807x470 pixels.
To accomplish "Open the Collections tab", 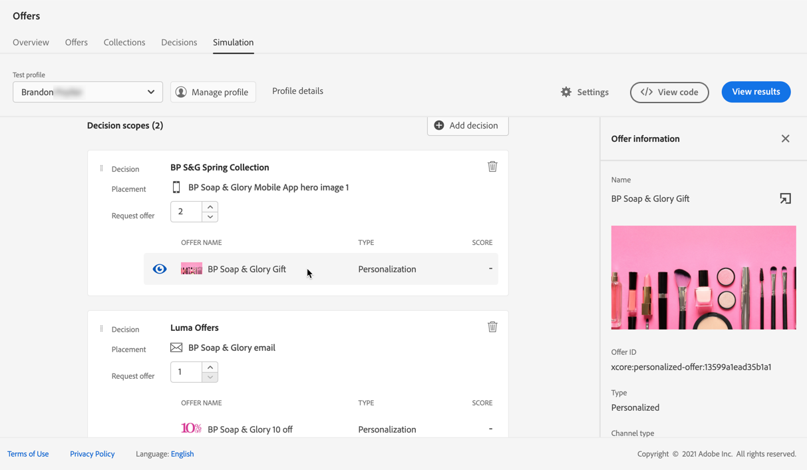I will click(x=124, y=42).
